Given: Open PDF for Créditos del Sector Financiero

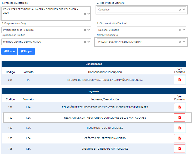Looking at the screenshot, I should tap(179, 138).
